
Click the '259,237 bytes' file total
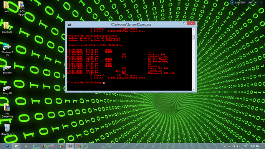[127, 75]
